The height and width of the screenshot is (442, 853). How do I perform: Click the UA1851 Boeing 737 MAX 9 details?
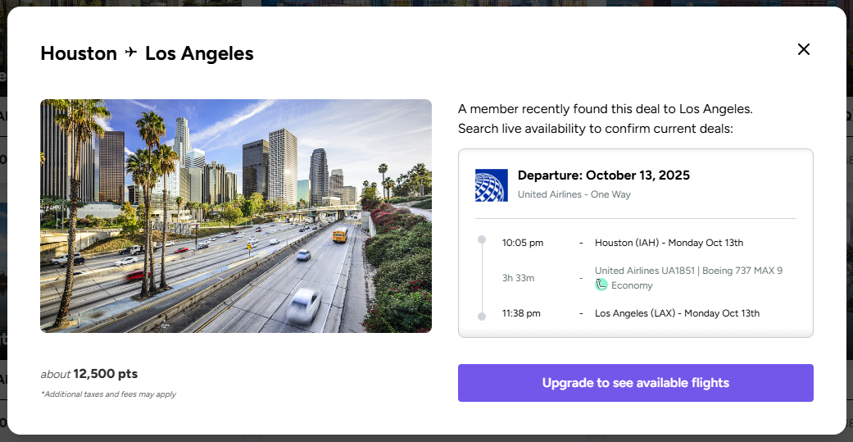click(x=688, y=271)
